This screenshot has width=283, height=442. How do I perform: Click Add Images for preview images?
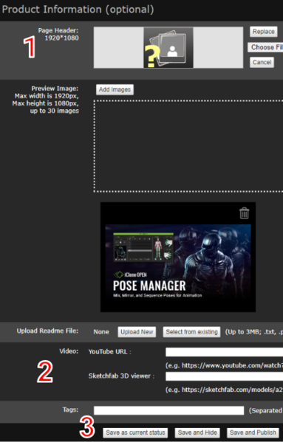tap(115, 89)
